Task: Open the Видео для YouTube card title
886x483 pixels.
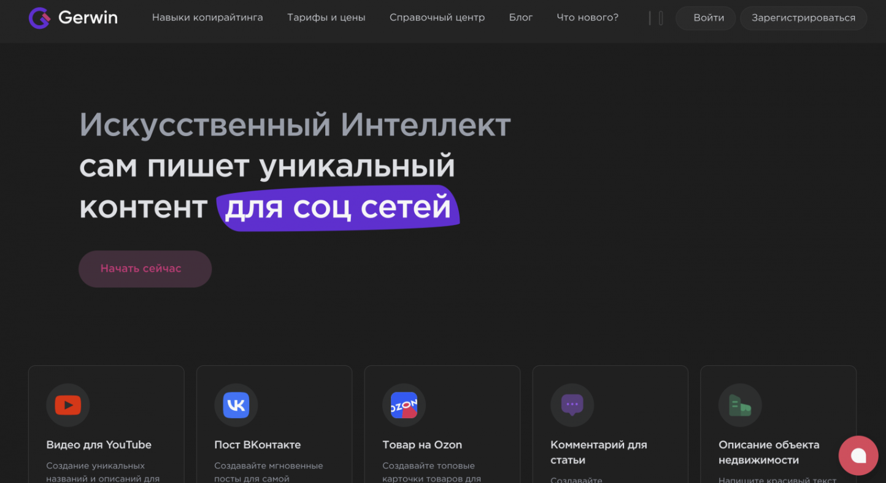Action: point(99,445)
